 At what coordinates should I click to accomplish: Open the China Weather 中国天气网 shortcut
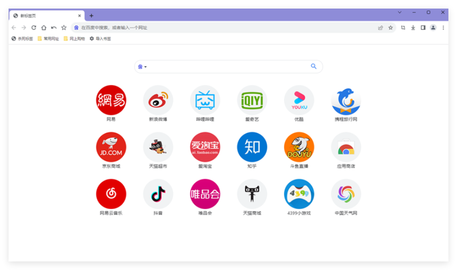point(346,194)
